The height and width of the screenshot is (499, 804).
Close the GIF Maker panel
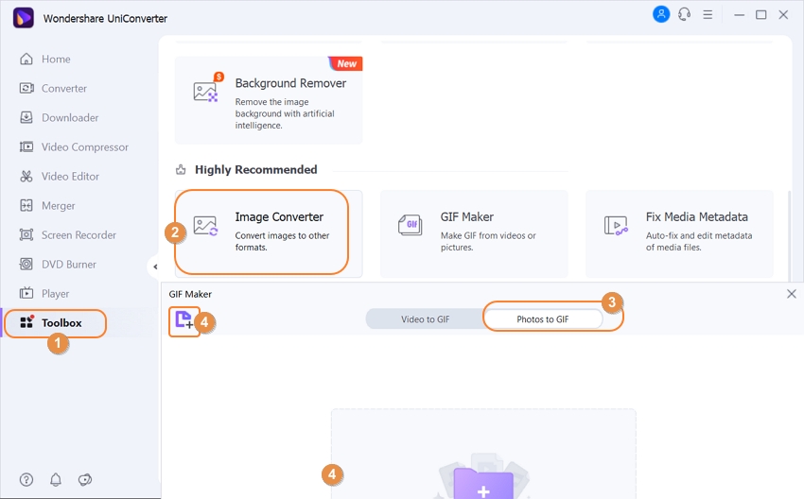pyautogui.click(x=791, y=294)
